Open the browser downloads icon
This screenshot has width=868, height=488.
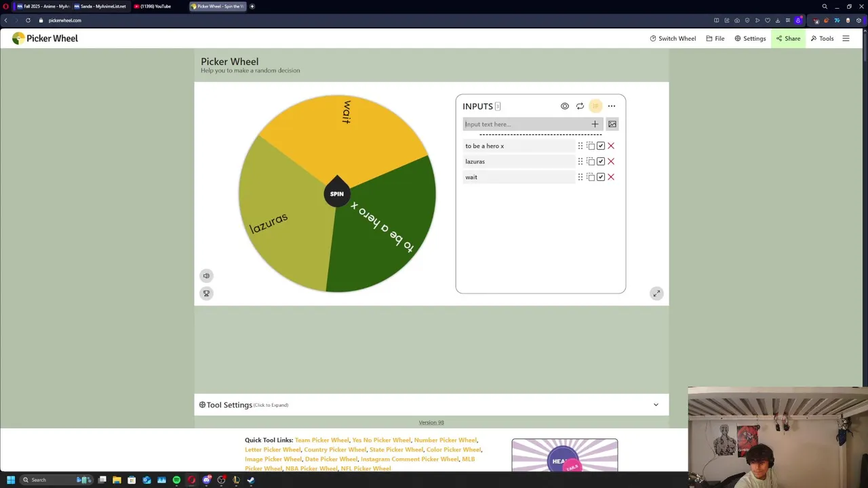point(778,20)
